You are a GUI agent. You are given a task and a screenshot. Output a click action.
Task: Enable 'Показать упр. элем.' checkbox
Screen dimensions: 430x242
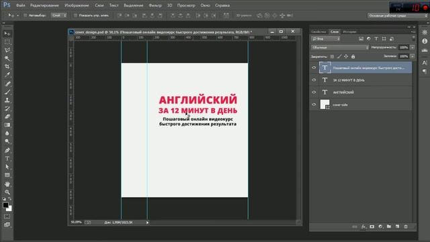click(x=75, y=15)
